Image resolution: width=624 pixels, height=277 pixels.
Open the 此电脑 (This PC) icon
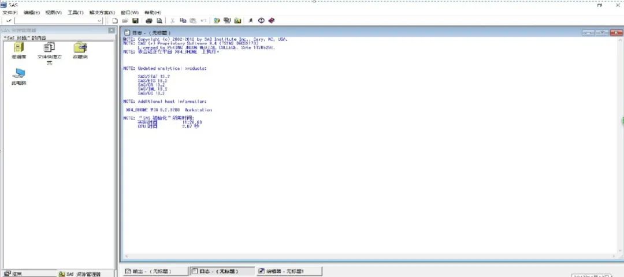[18, 74]
